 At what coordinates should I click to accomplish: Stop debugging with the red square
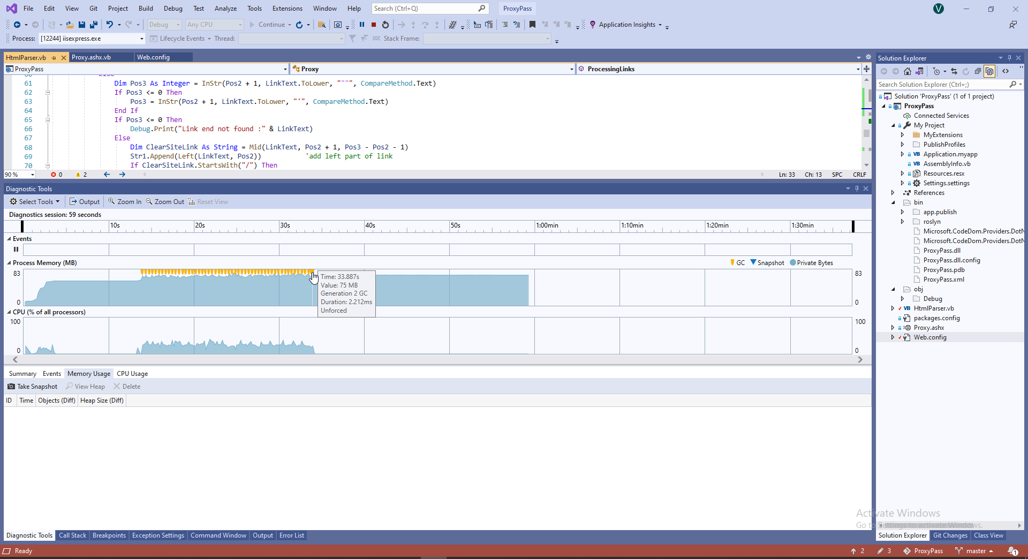[374, 25]
